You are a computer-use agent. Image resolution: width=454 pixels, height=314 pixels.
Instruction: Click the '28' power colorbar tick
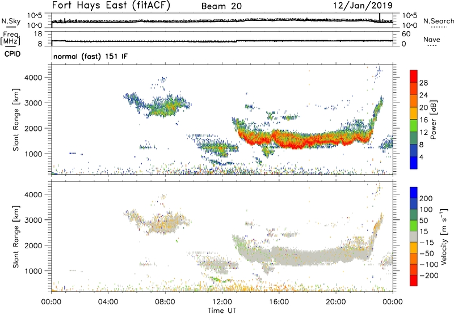pos(423,83)
